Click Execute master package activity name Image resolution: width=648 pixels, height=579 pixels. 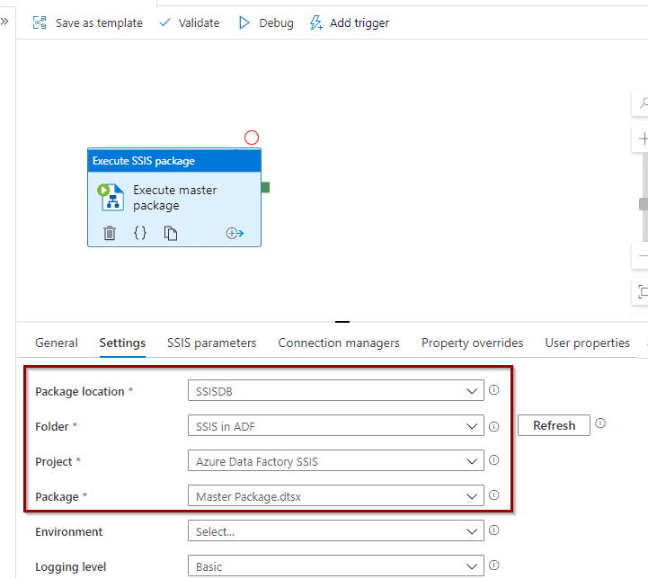[175, 198]
